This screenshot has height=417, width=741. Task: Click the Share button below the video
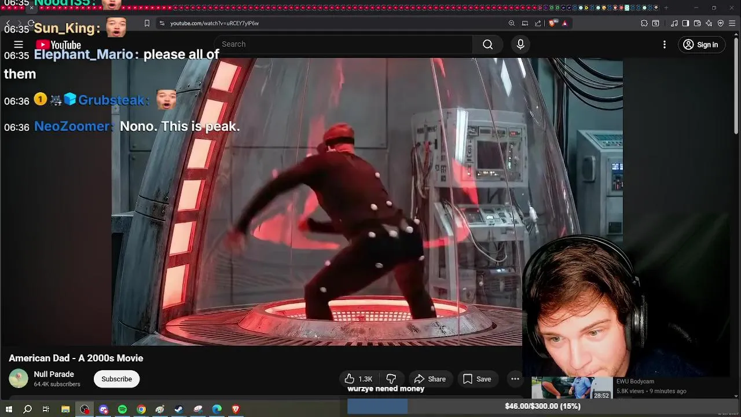coord(430,379)
